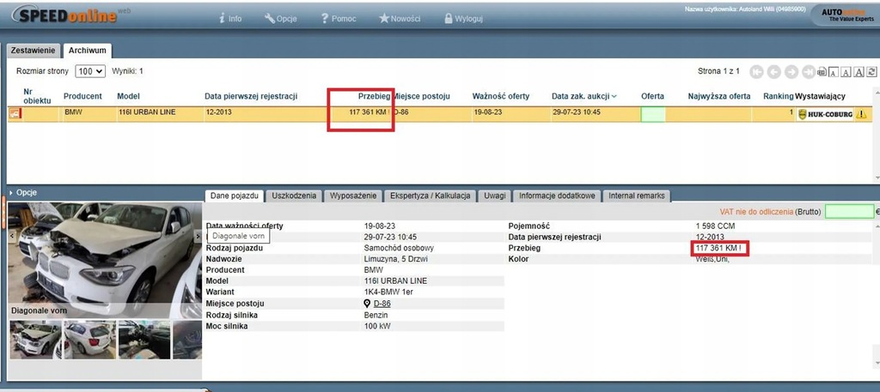Screen dimensions: 880x392
Task: Select the largest font size icon
Action: pyautogui.click(x=859, y=72)
